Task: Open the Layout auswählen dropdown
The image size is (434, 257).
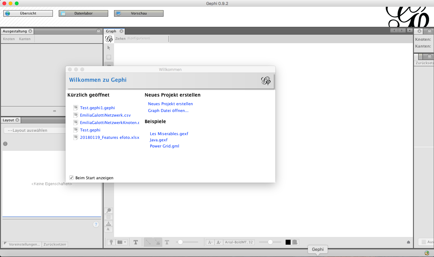Action: click(35, 131)
